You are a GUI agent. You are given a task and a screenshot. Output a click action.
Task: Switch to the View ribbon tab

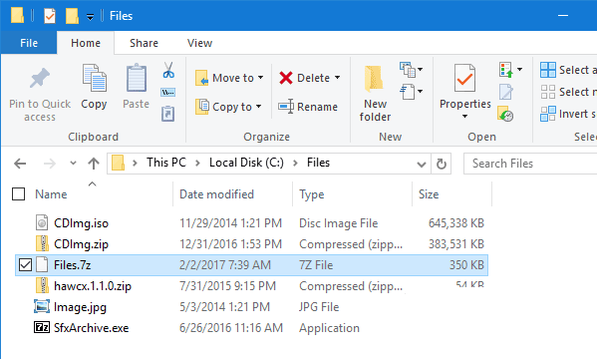click(199, 43)
